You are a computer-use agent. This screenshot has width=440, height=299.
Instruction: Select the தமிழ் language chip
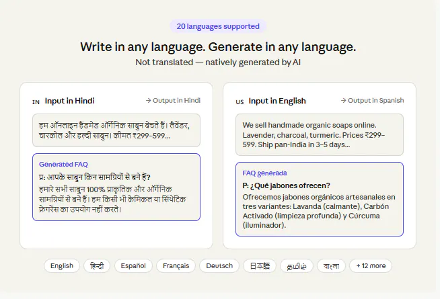tap(297, 265)
